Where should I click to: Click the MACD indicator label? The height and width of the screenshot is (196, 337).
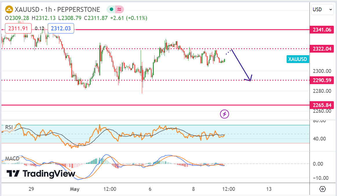[12, 159]
